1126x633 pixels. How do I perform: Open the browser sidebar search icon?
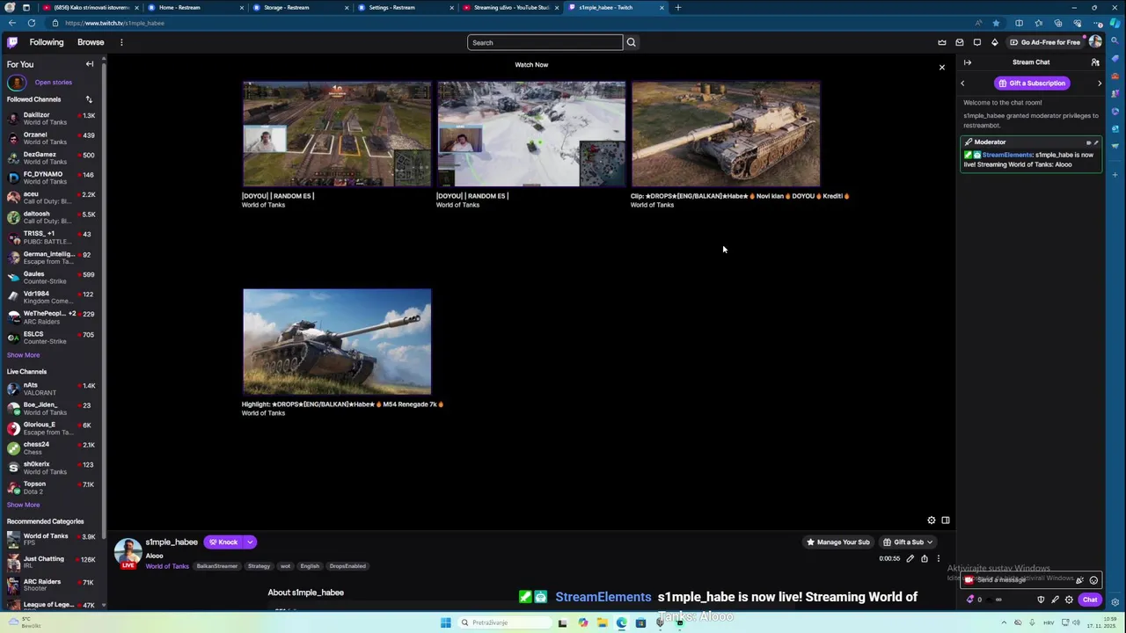[1115, 42]
